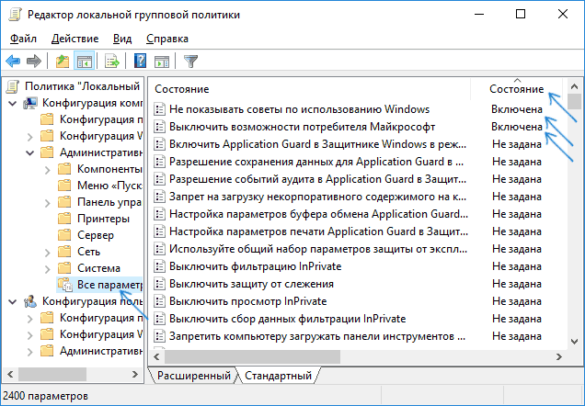585x406 pixels.
Task: Expand the Панель управления folder
Action: [48, 203]
